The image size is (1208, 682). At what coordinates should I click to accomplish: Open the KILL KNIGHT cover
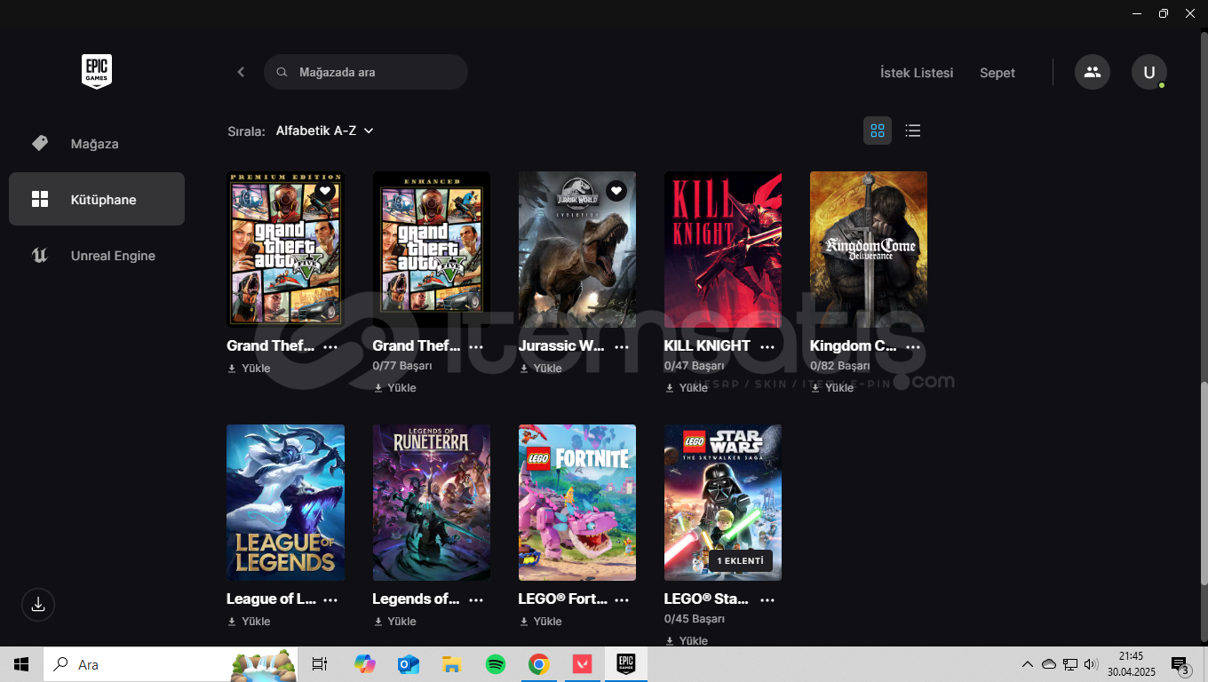click(x=723, y=250)
